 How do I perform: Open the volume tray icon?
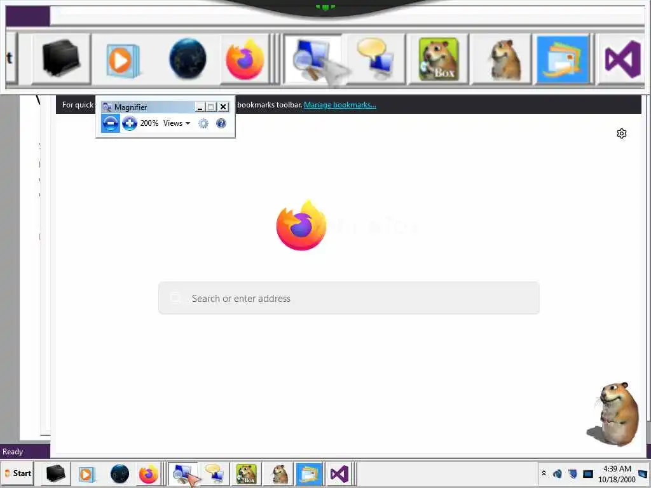(558, 473)
